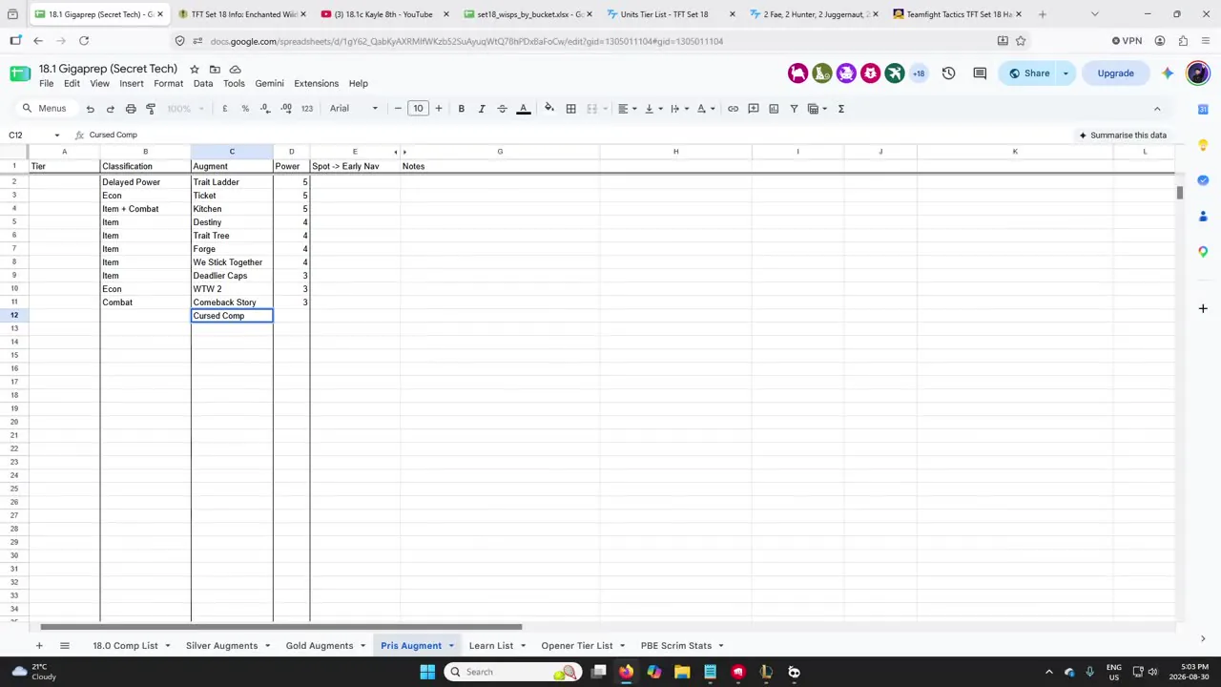
Task: Open the all sheets list
Action: [65, 646]
